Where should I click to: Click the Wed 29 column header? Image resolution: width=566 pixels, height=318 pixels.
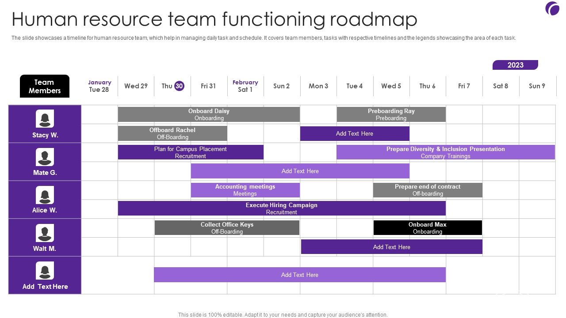click(136, 86)
